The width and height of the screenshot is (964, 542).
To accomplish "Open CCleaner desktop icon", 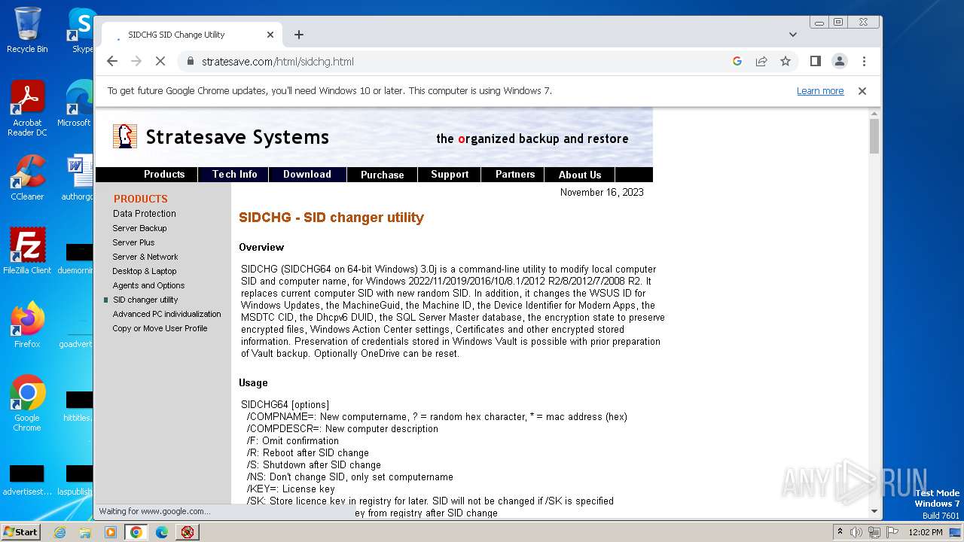I will [x=27, y=178].
